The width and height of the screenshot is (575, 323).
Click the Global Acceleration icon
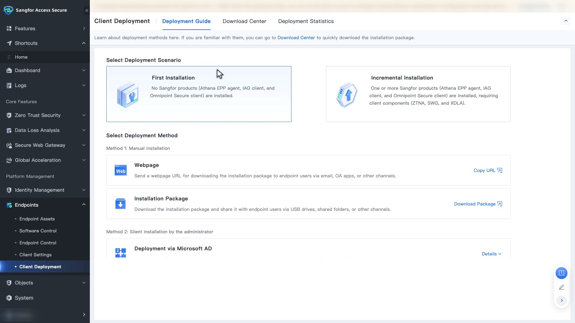point(9,160)
